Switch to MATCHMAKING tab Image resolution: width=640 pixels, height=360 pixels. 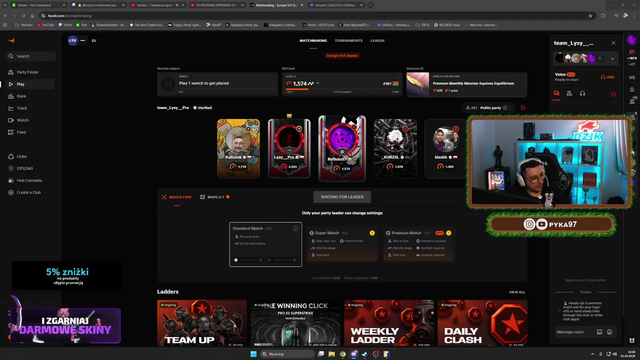(313, 40)
